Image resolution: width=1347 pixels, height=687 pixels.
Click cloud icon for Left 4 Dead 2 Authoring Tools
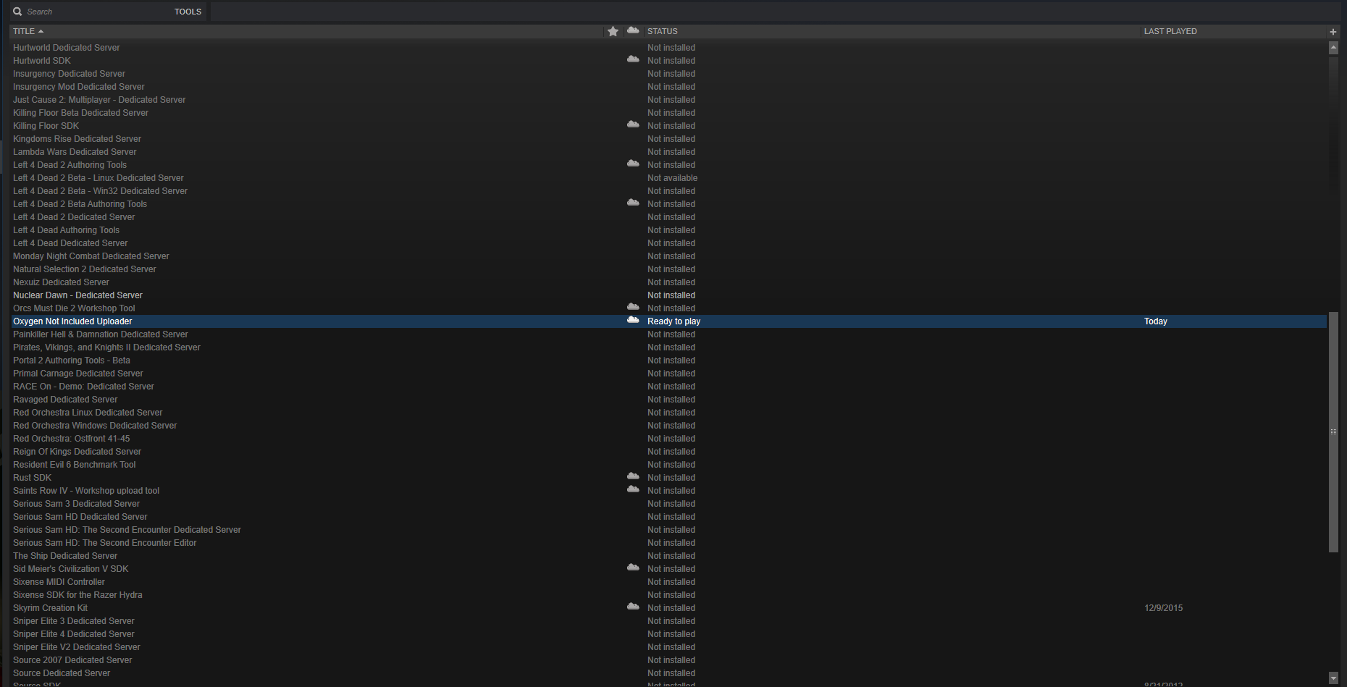[633, 164]
